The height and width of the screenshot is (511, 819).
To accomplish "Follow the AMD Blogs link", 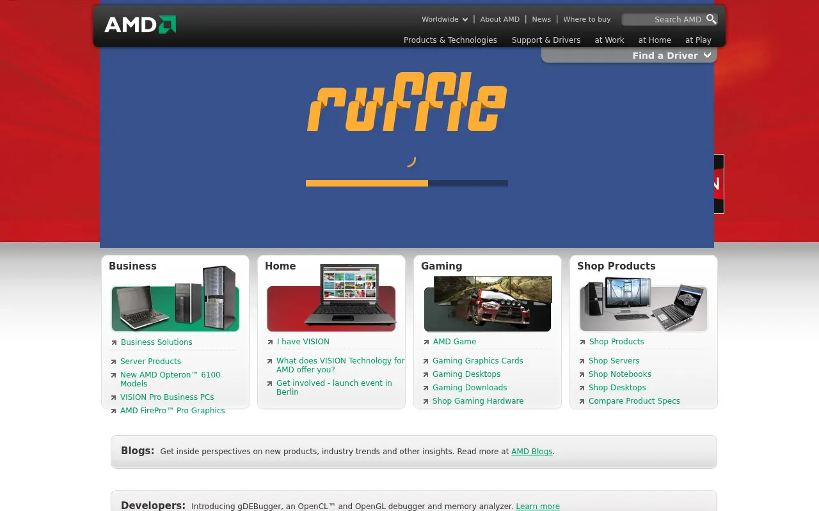I will (x=532, y=451).
